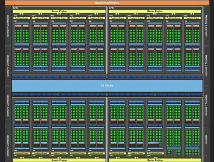Click the first SM label in the lower-right GPC

(111, 151)
